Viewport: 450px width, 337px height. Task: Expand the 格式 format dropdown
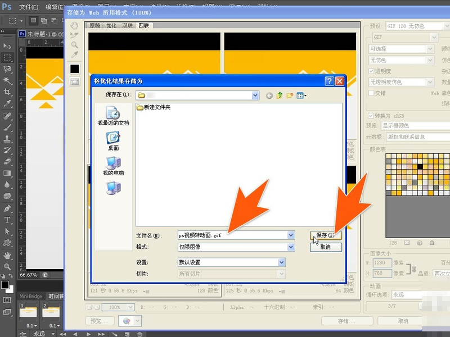click(291, 247)
